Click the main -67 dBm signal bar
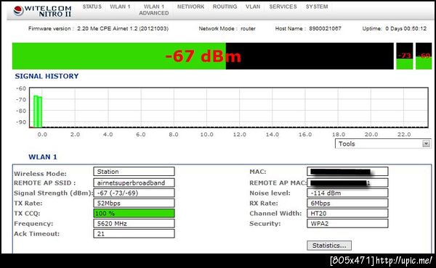The width and height of the screenshot is (436, 268). (203, 56)
